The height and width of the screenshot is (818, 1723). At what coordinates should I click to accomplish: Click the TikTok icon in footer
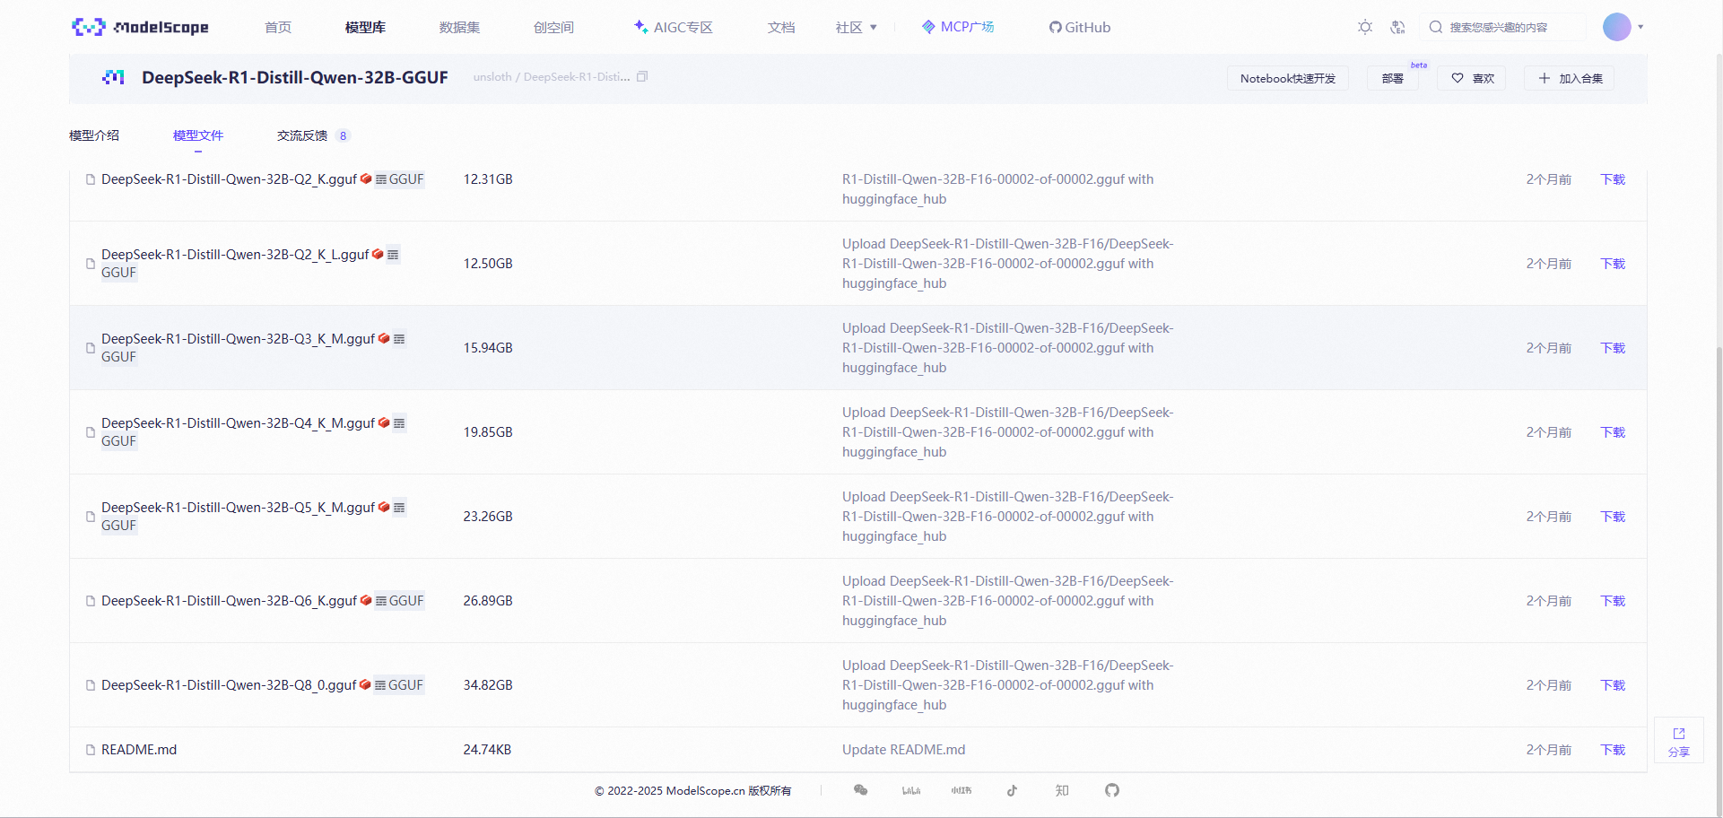click(1012, 790)
